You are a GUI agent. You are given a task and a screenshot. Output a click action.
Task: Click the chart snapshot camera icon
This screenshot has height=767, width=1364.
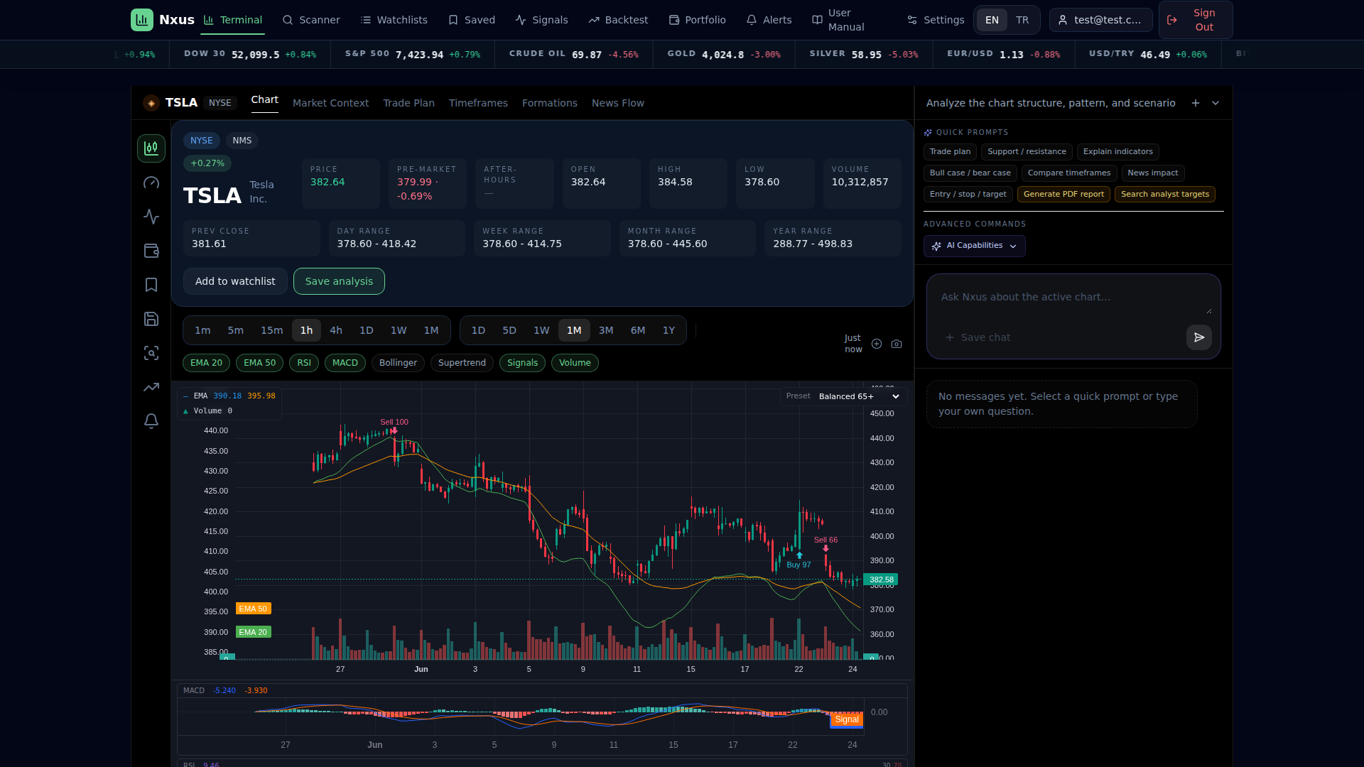(x=897, y=344)
